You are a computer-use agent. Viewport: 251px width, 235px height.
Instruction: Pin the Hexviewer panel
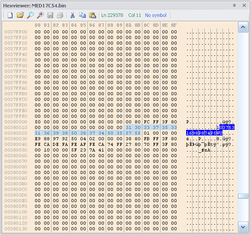[235, 6]
